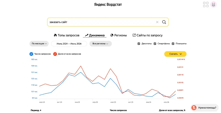Click the external link icon of Сайты по запросу

click(x=134, y=35)
